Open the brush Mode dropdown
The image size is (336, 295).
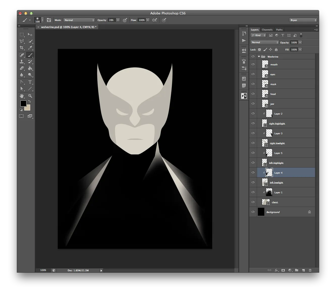click(79, 20)
